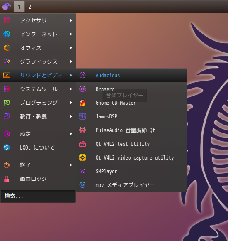Viewport: 228px width, 241px height.
Task: Open the オフィス menu category
Action: coord(38,48)
